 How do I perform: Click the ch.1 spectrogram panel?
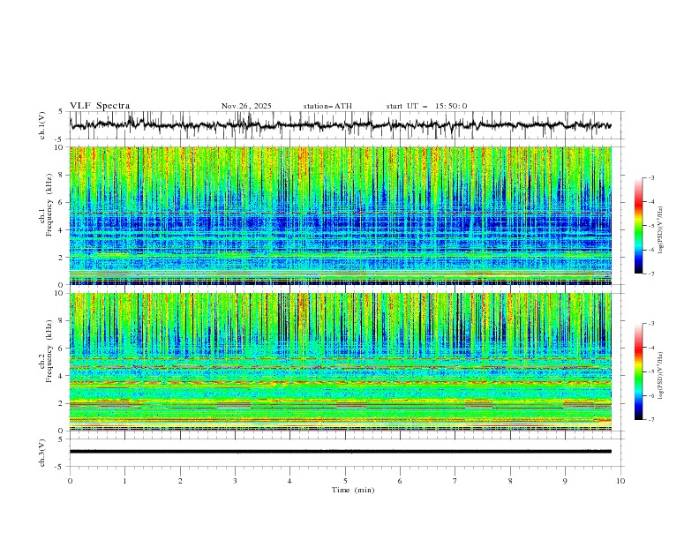[341, 215]
